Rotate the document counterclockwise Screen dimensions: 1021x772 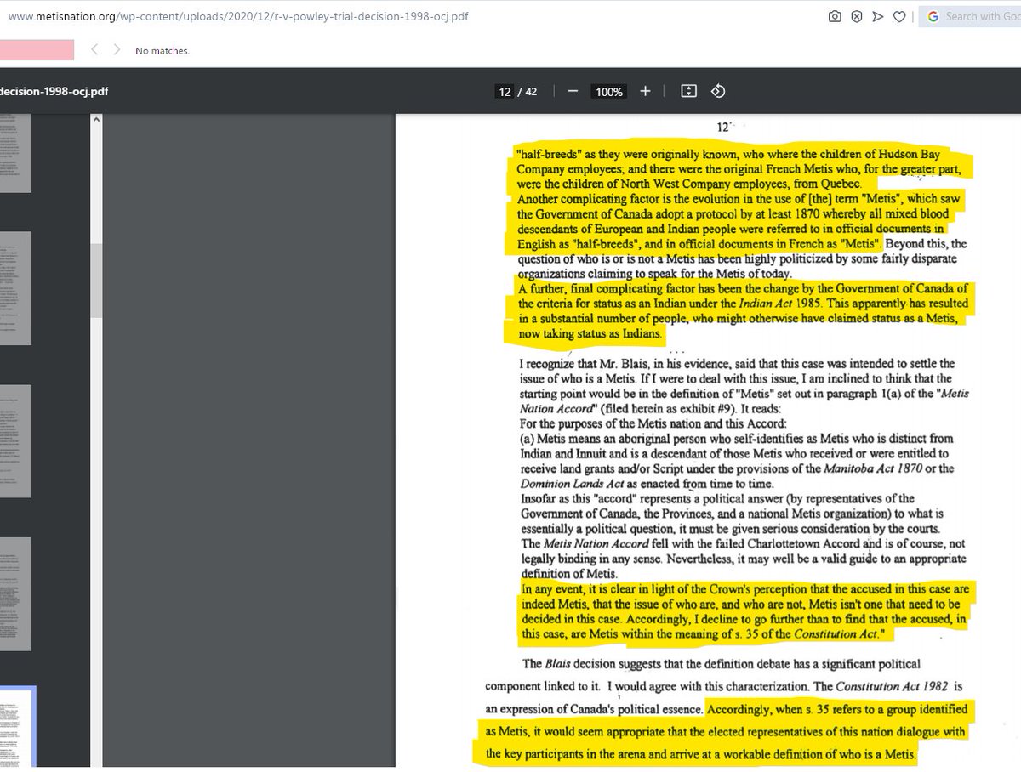[717, 91]
